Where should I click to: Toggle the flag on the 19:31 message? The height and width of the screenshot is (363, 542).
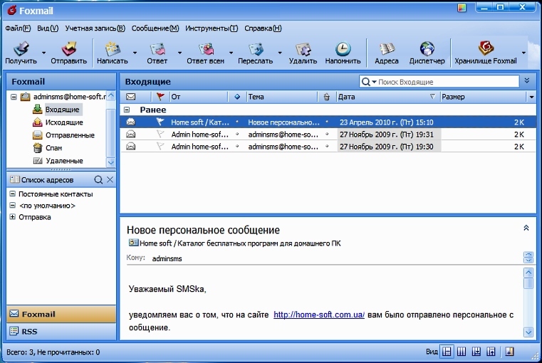point(160,135)
